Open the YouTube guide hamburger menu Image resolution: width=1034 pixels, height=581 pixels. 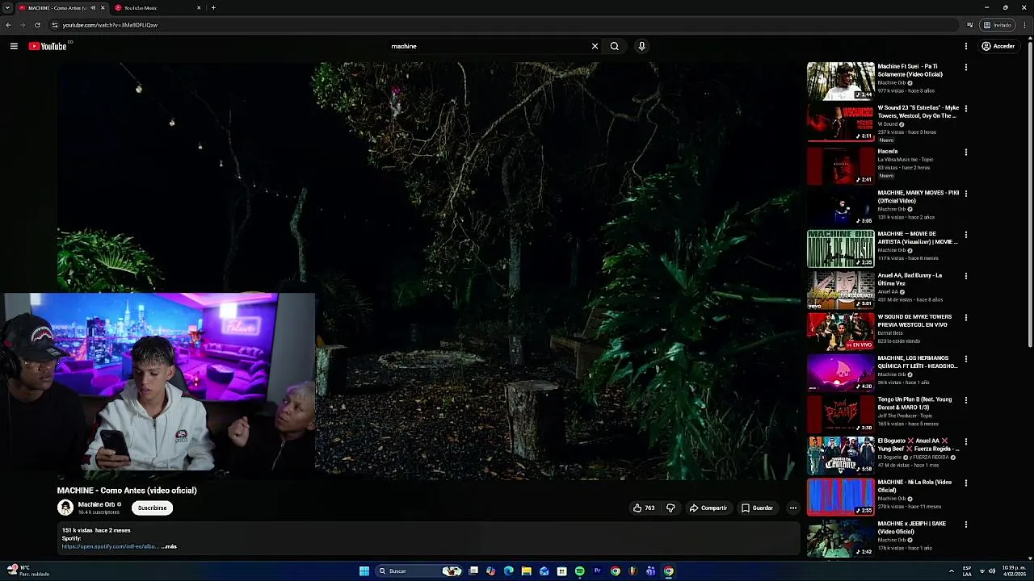pos(14,46)
